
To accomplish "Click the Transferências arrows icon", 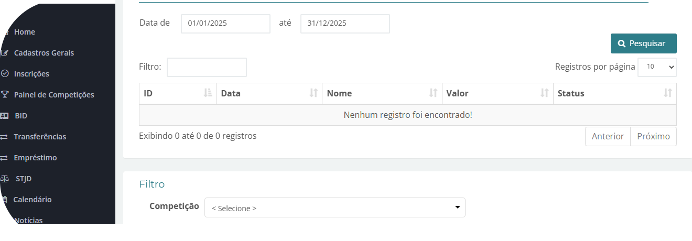I will [x=4, y=137].
